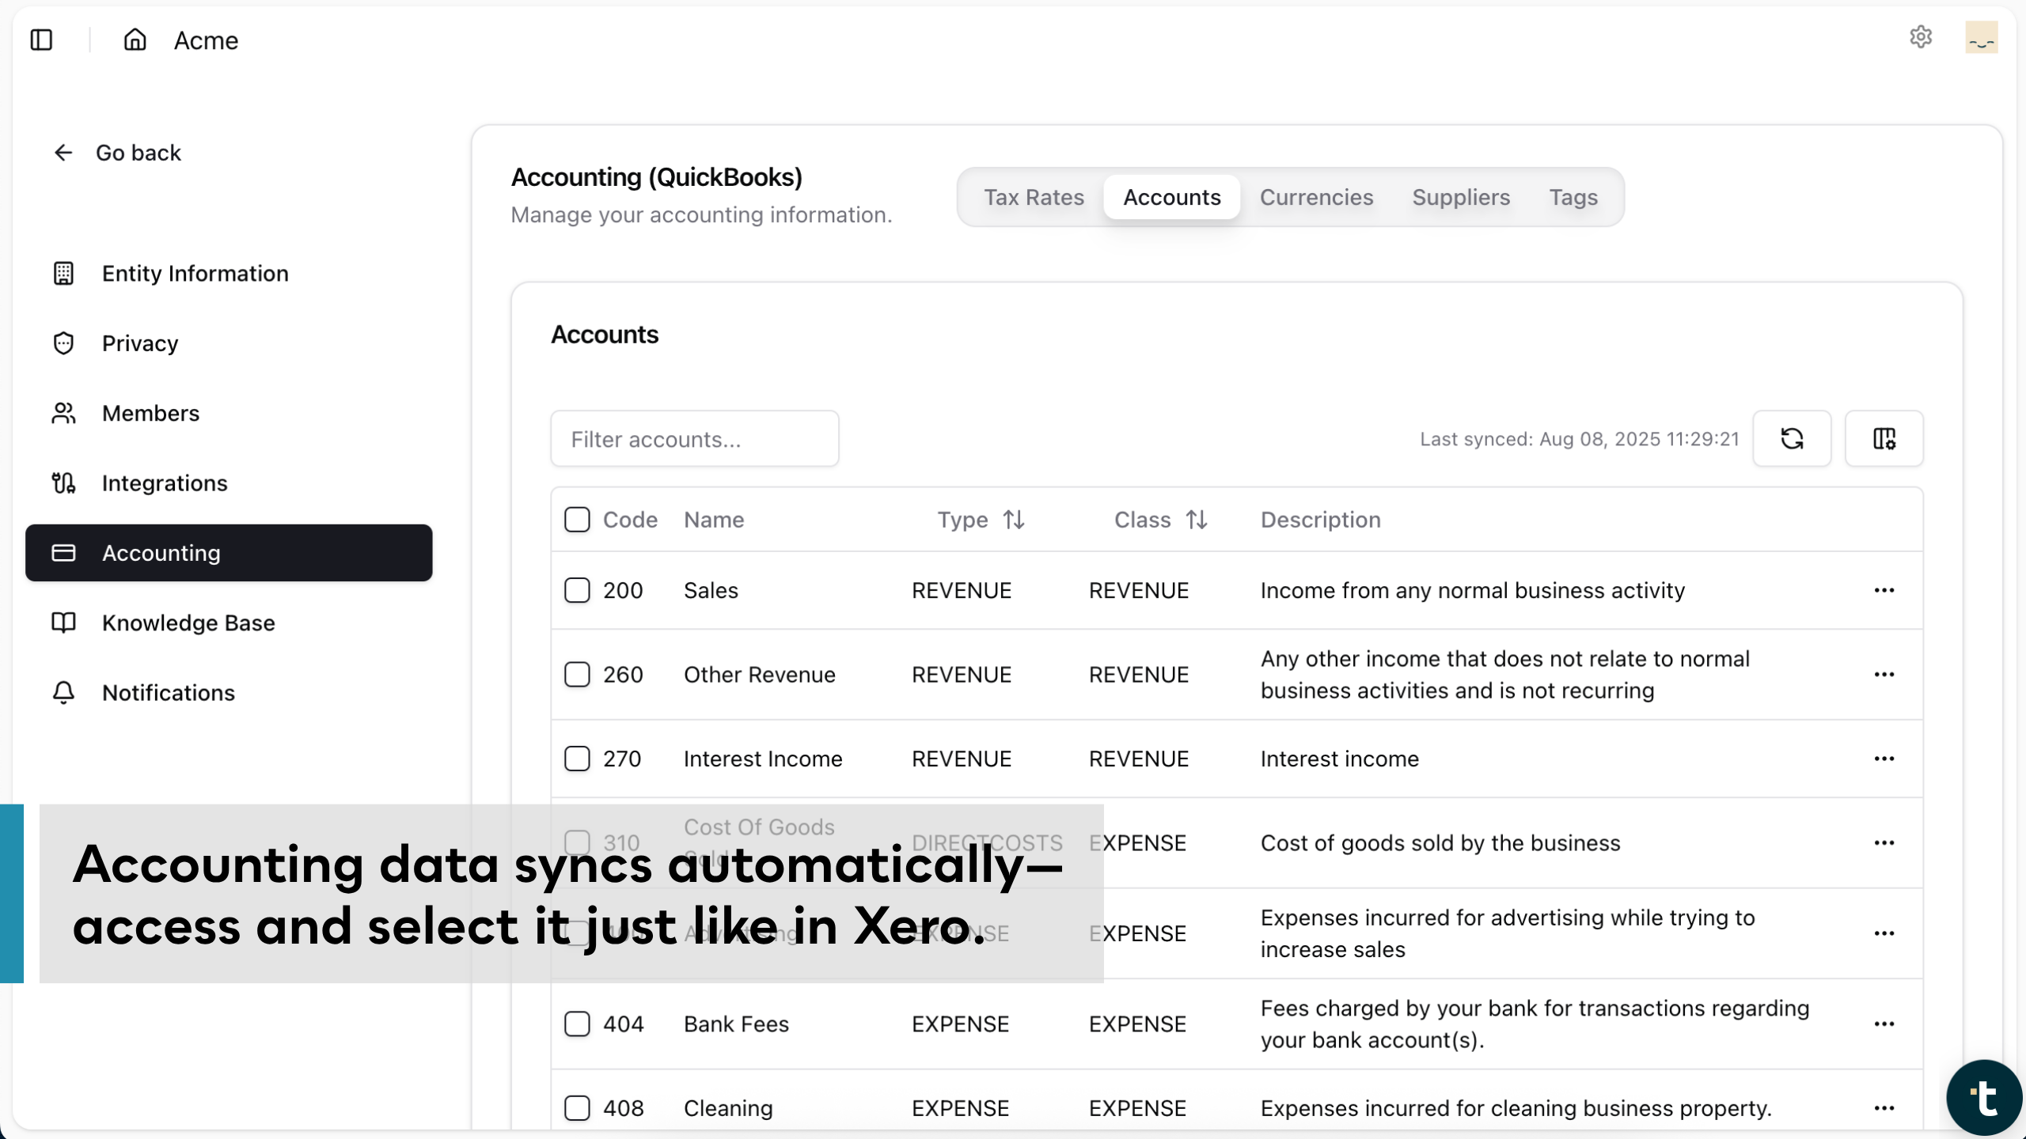Go to Acme workspace name link
This screenshot has width=2026, height=1139.
pos(206,40)
